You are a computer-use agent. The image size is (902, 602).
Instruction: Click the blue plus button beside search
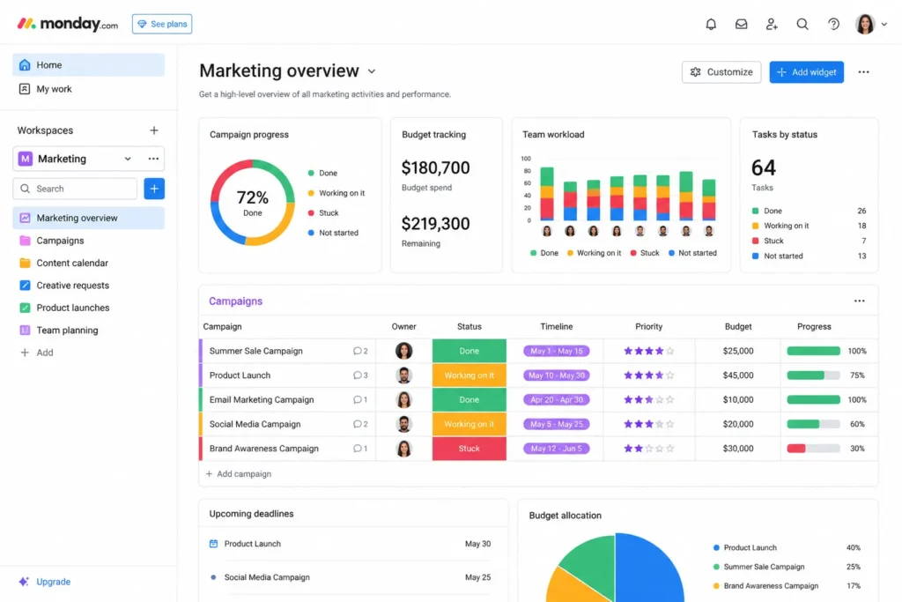pos(154,189)
